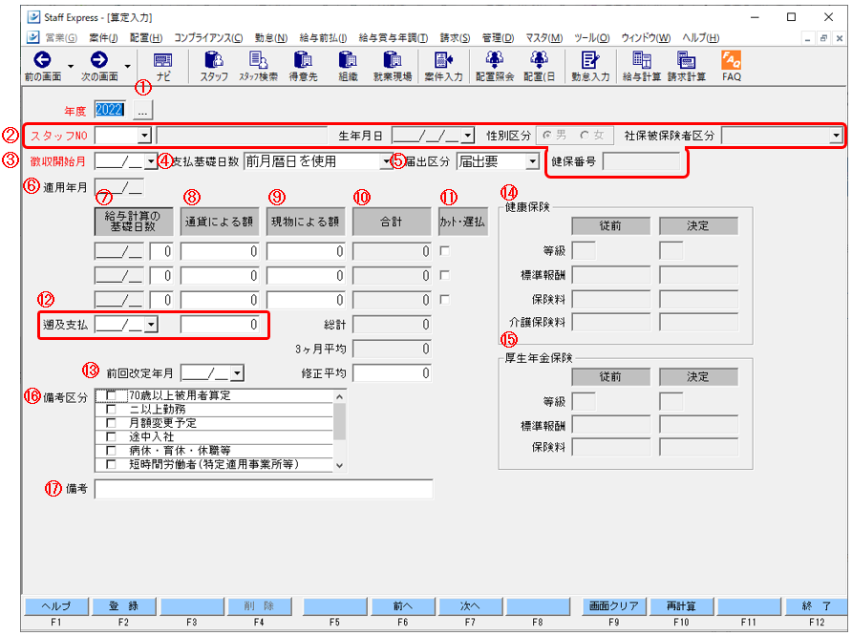Viewport: 852px width, 636px height.
Task: Open the 生年月日 date dropdown
Action: [x=468, y=136]
